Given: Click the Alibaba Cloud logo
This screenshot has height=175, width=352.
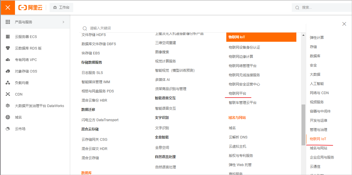Looking at the screenshot, I should coord(30,8).
